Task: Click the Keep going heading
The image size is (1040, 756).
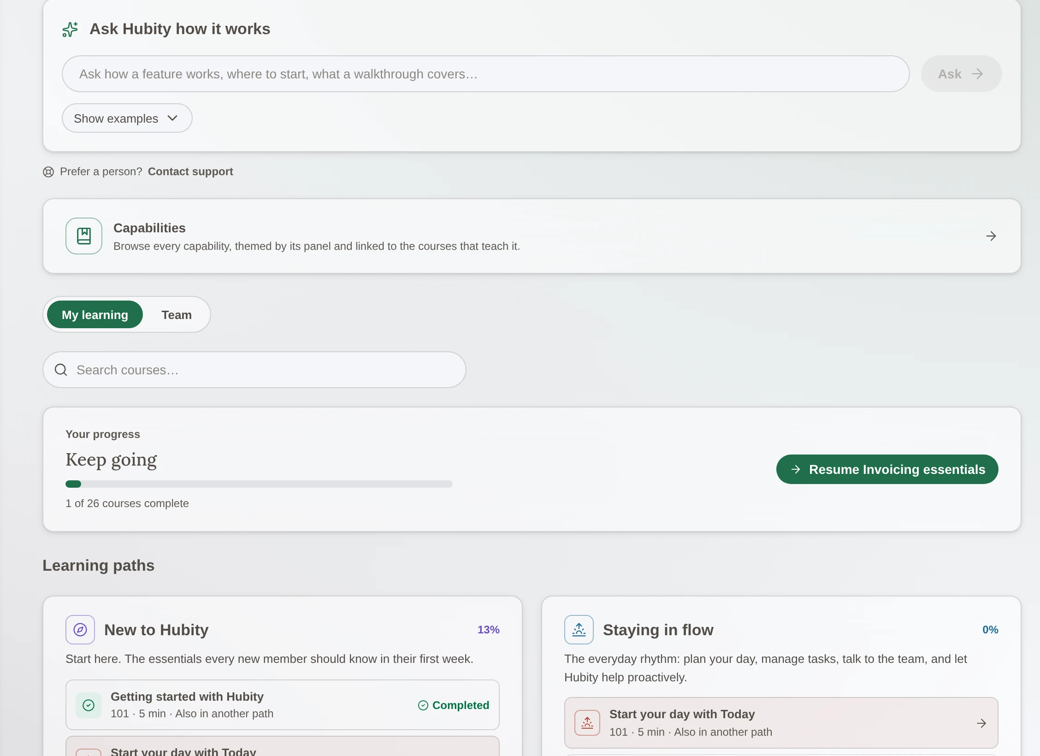Action: 111,460
